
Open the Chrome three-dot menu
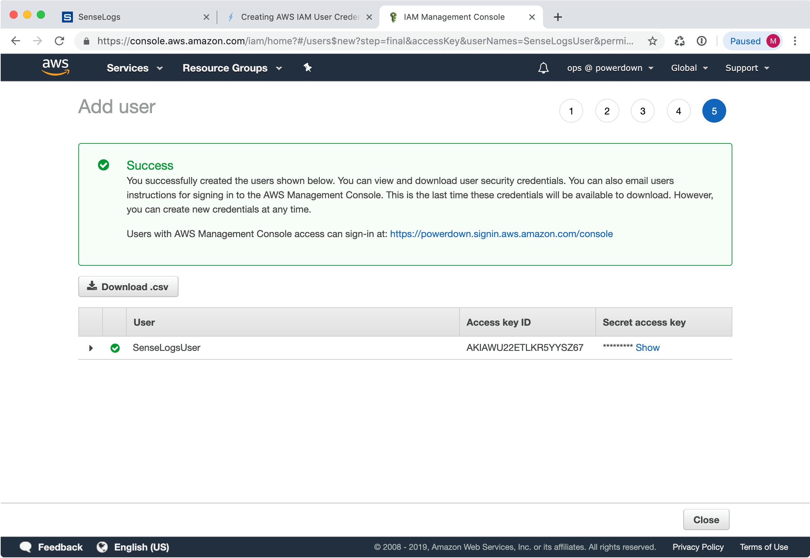pos(795,41)
